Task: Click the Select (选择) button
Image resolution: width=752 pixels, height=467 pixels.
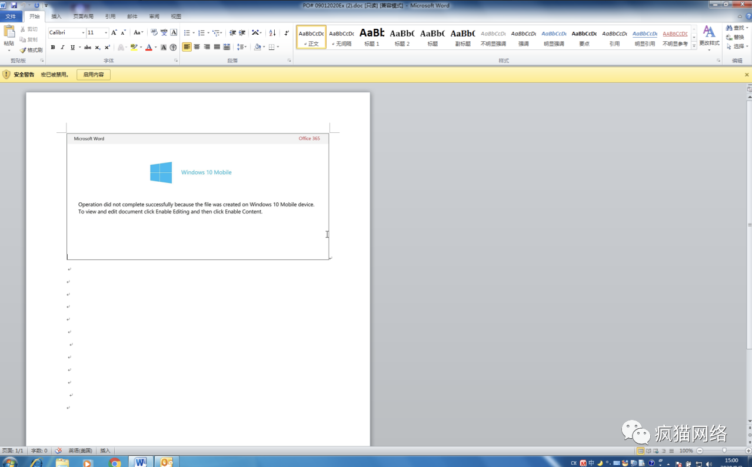Action: [737, 46]
